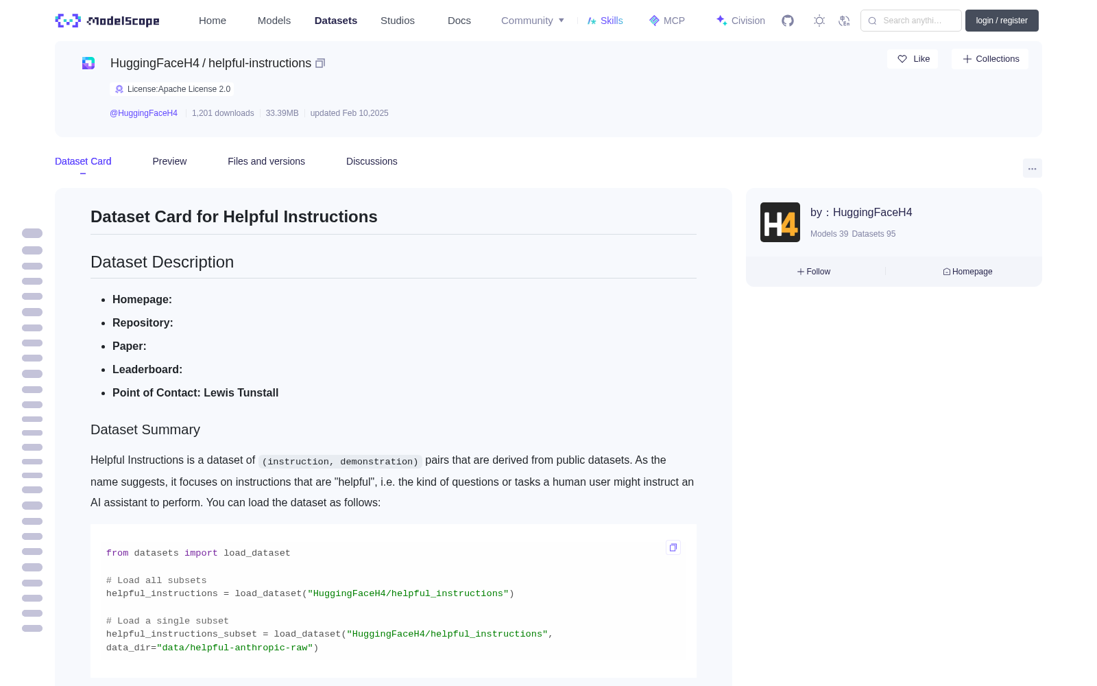Copy the code snippet using copy icon

point(673,547)
